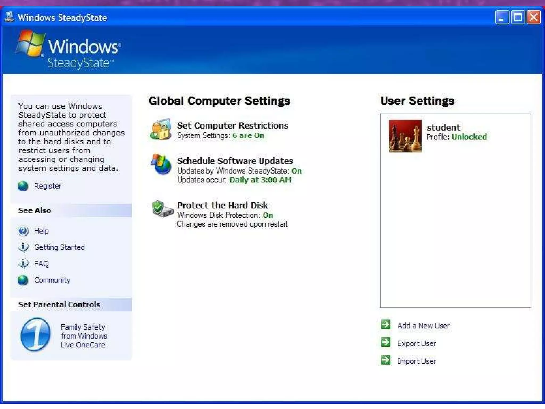Click the FAQ info icon
This screenshot has height=409, width=545.
23,264
